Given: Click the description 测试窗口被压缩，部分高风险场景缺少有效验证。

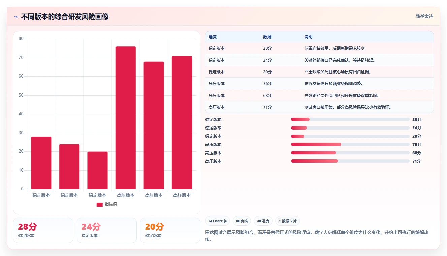Looking at the screenshot, I should click(x=348, y=107).
